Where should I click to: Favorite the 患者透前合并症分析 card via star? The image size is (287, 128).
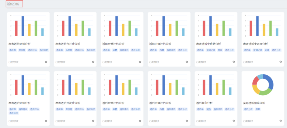click(x=93, y=62)
